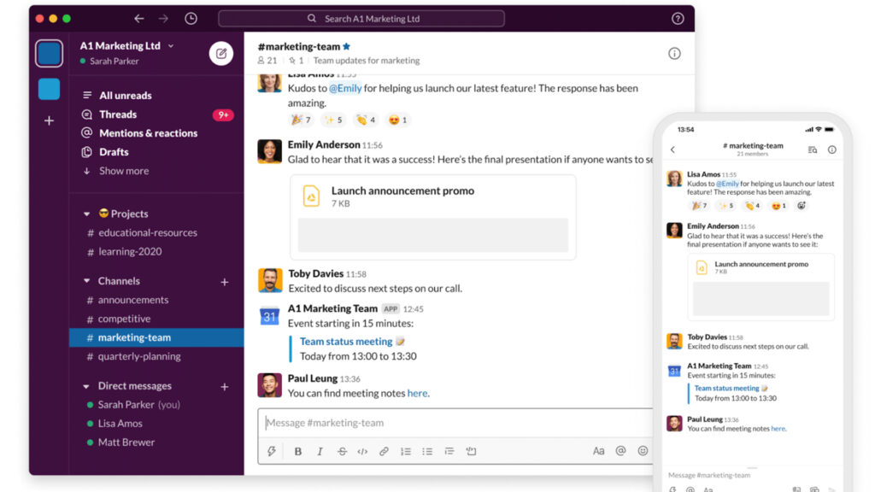
Task: Collapse the Direct messages section
Action: tap(87, 386)
